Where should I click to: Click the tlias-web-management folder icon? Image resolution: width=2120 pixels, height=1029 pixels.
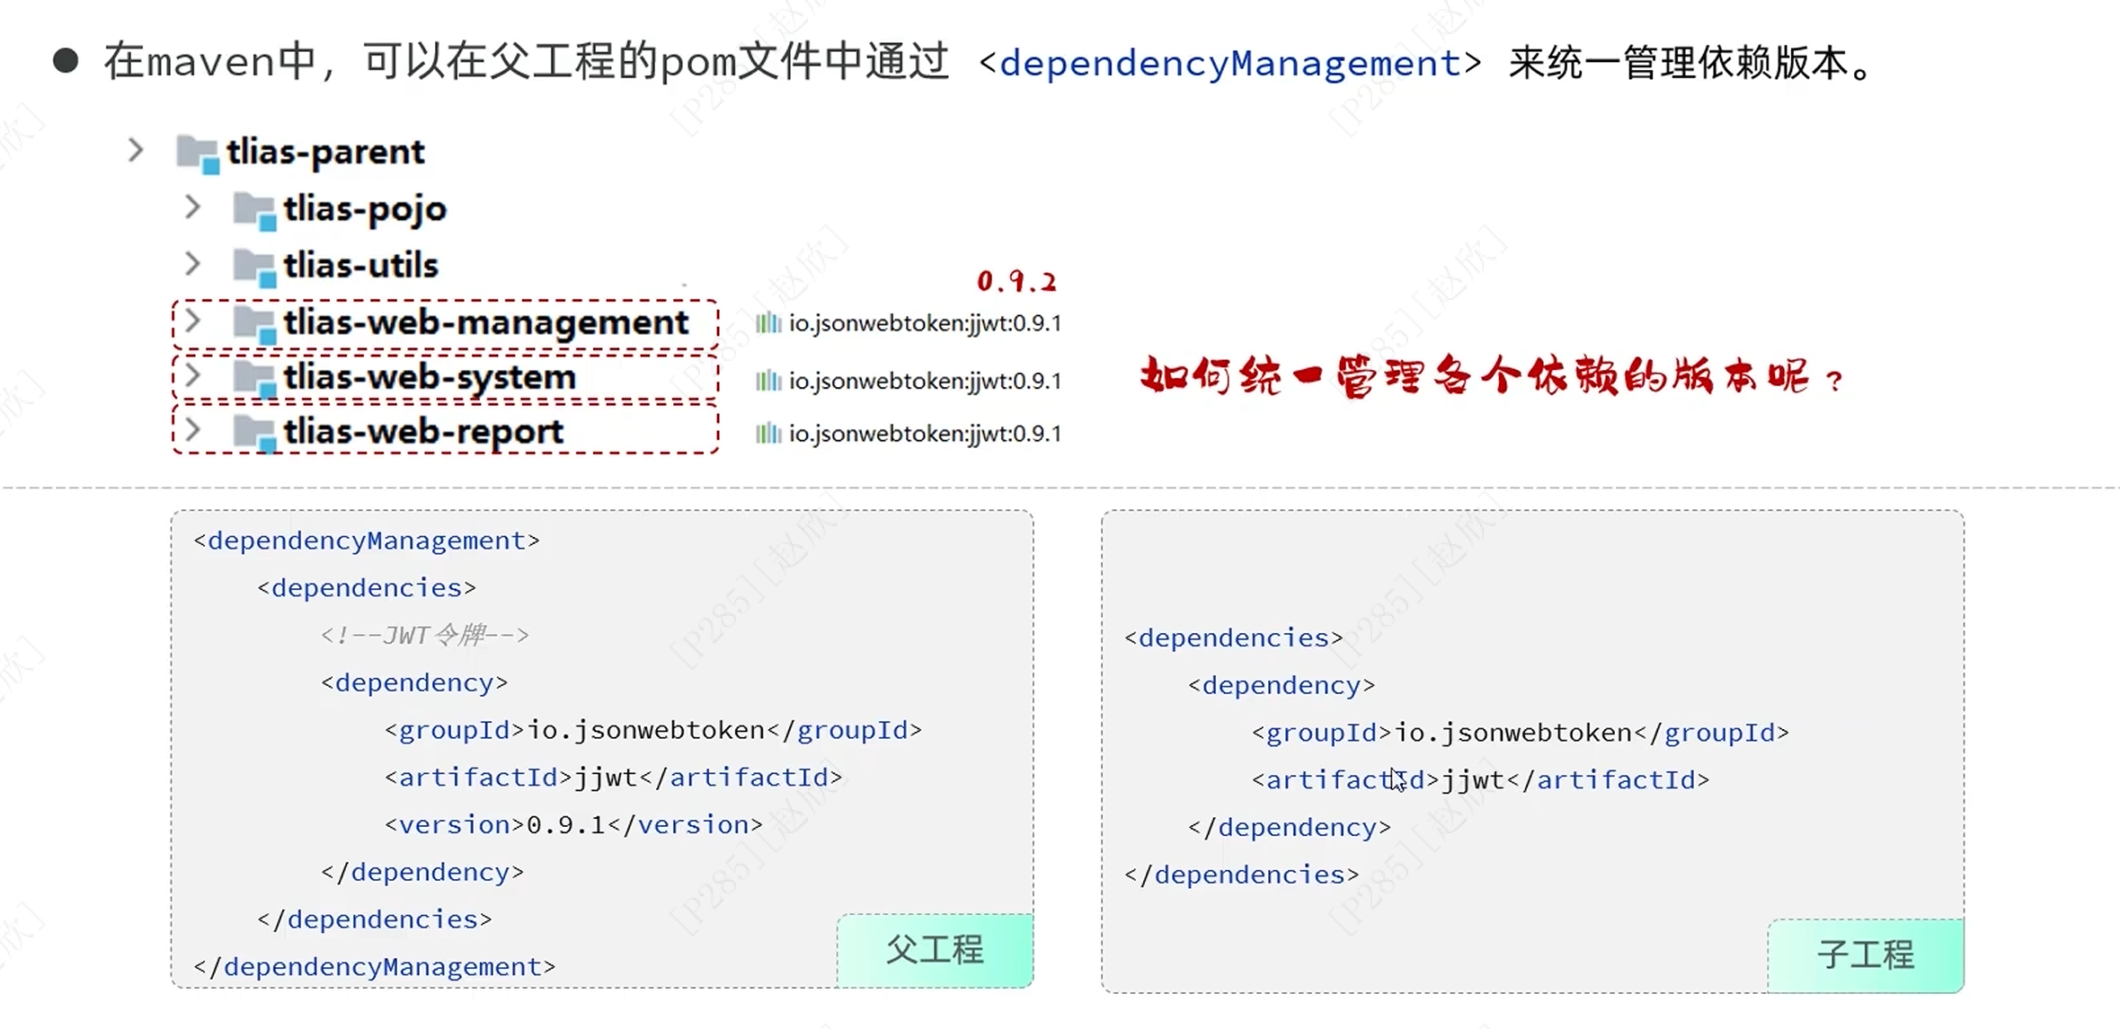(x=254, y=323)
